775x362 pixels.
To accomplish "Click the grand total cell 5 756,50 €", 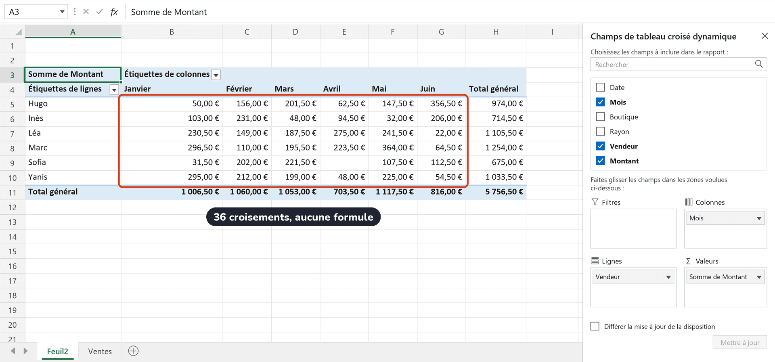I will pos(496,192).
